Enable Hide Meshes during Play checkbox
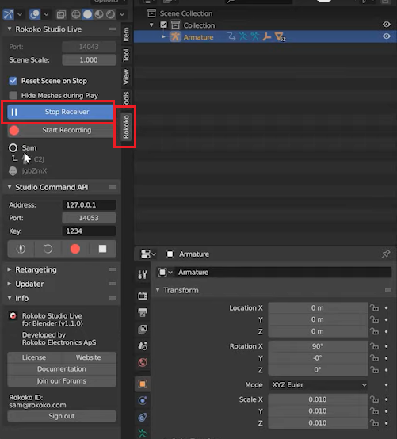Screen dimensions: 397x439 coord(13,95)
